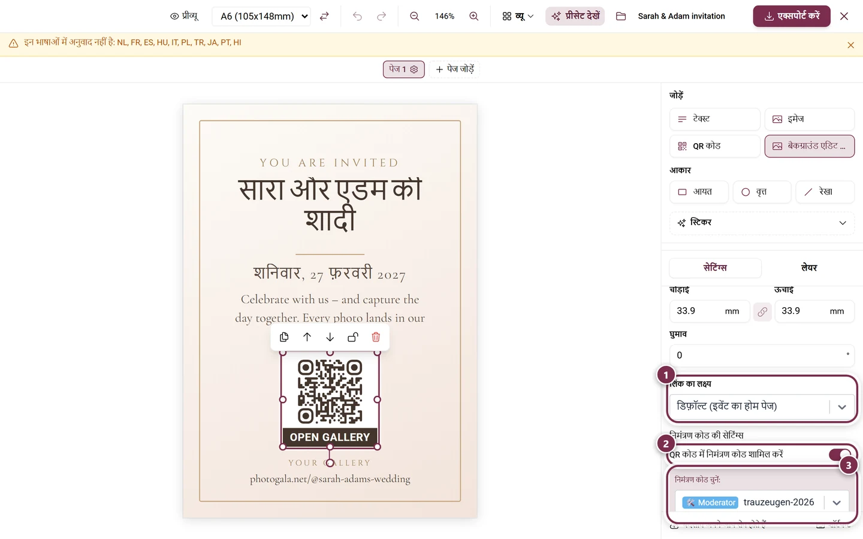Click the width 33.9 input field
The height and width of the screenshot is (539, 863).
709,311
